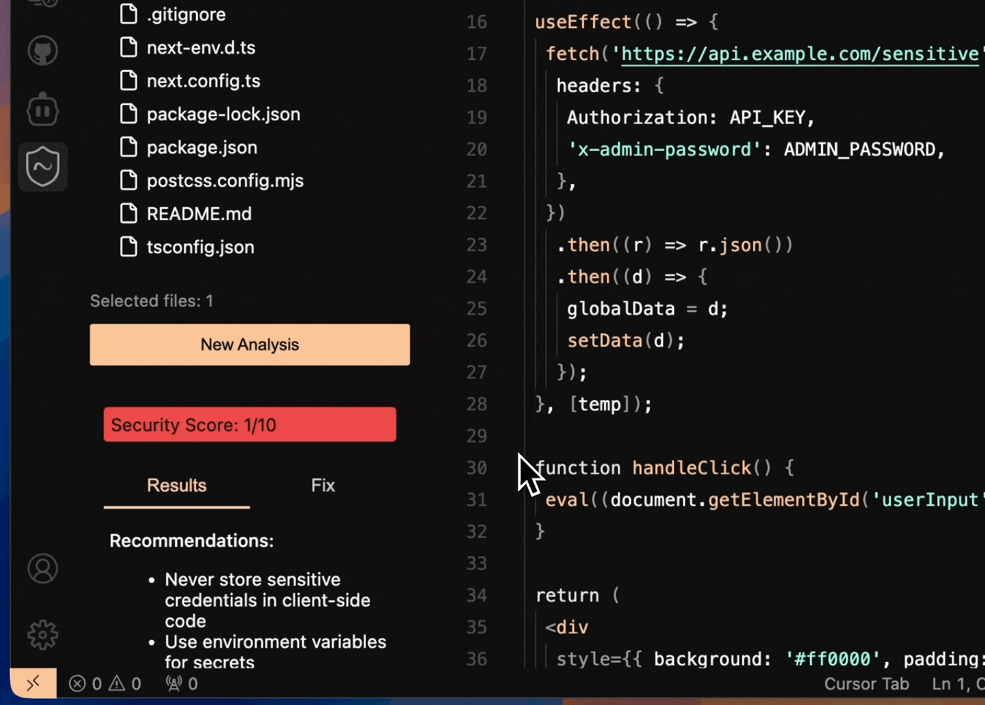Click the remote window icon in status bar
The image size is (985, 705).
click(33, 683)
